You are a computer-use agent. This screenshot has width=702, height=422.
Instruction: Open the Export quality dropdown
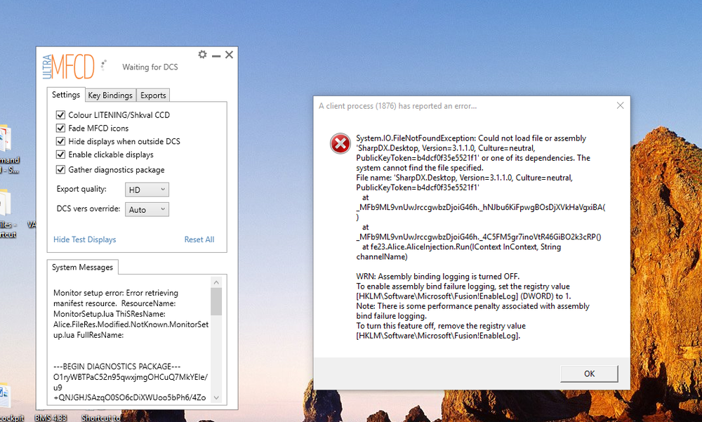click(147, 189)
